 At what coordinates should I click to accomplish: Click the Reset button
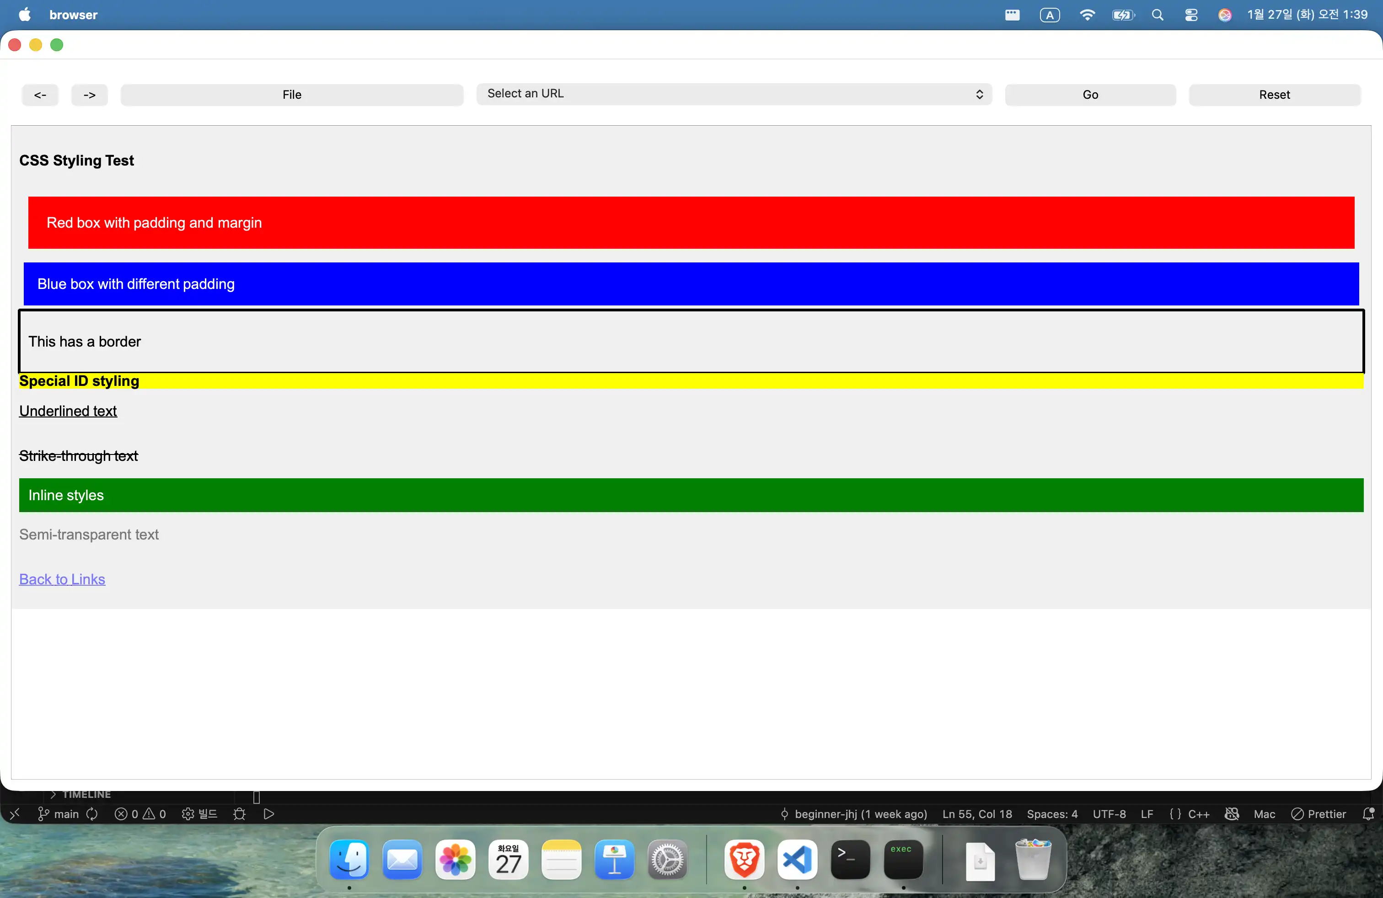tap(1274, 95)
